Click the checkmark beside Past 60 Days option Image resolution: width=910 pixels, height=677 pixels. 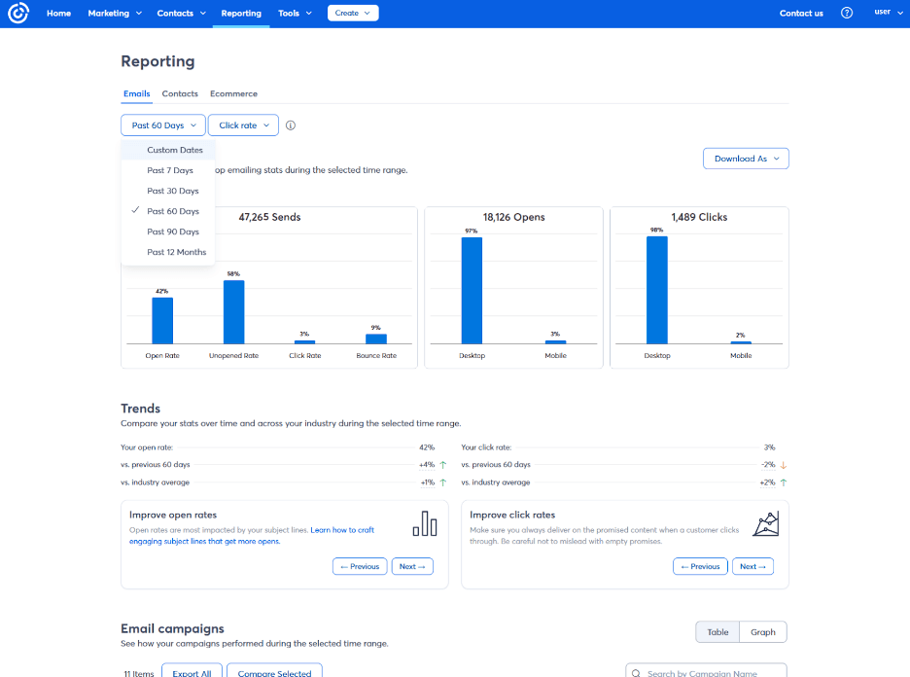click(x=134, y=211)
